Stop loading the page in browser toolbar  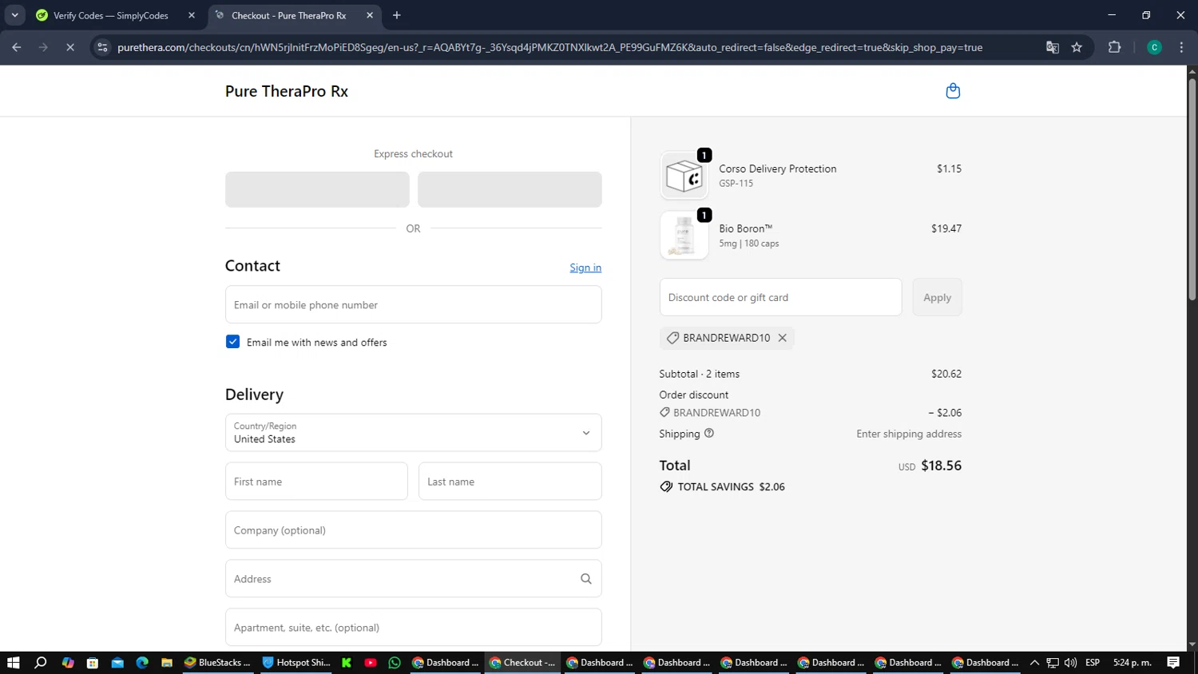click(x=70, y=47)
